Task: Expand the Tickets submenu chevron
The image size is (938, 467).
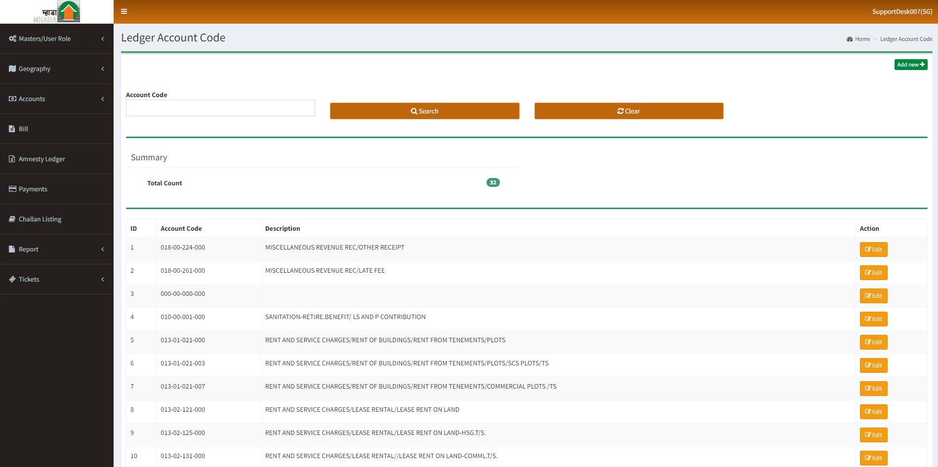Action: point(103,279)
